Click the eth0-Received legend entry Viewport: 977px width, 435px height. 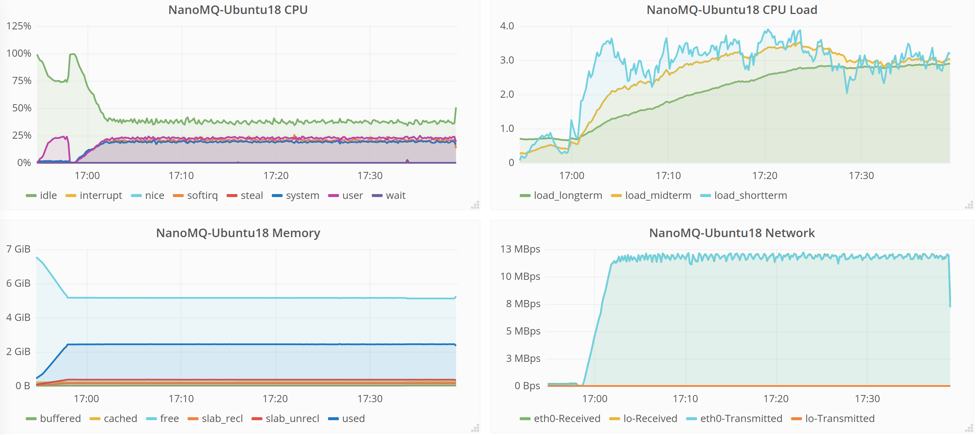[567, 419]
